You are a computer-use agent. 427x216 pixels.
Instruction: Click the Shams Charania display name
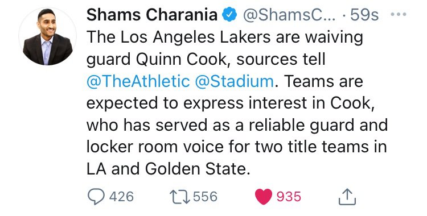coord(152,15)
